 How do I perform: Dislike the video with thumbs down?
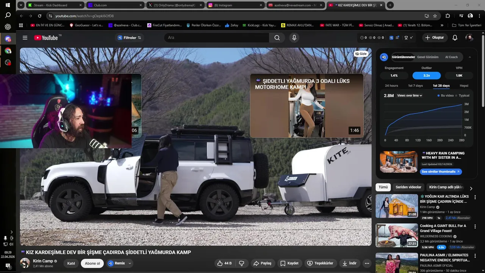242,263
